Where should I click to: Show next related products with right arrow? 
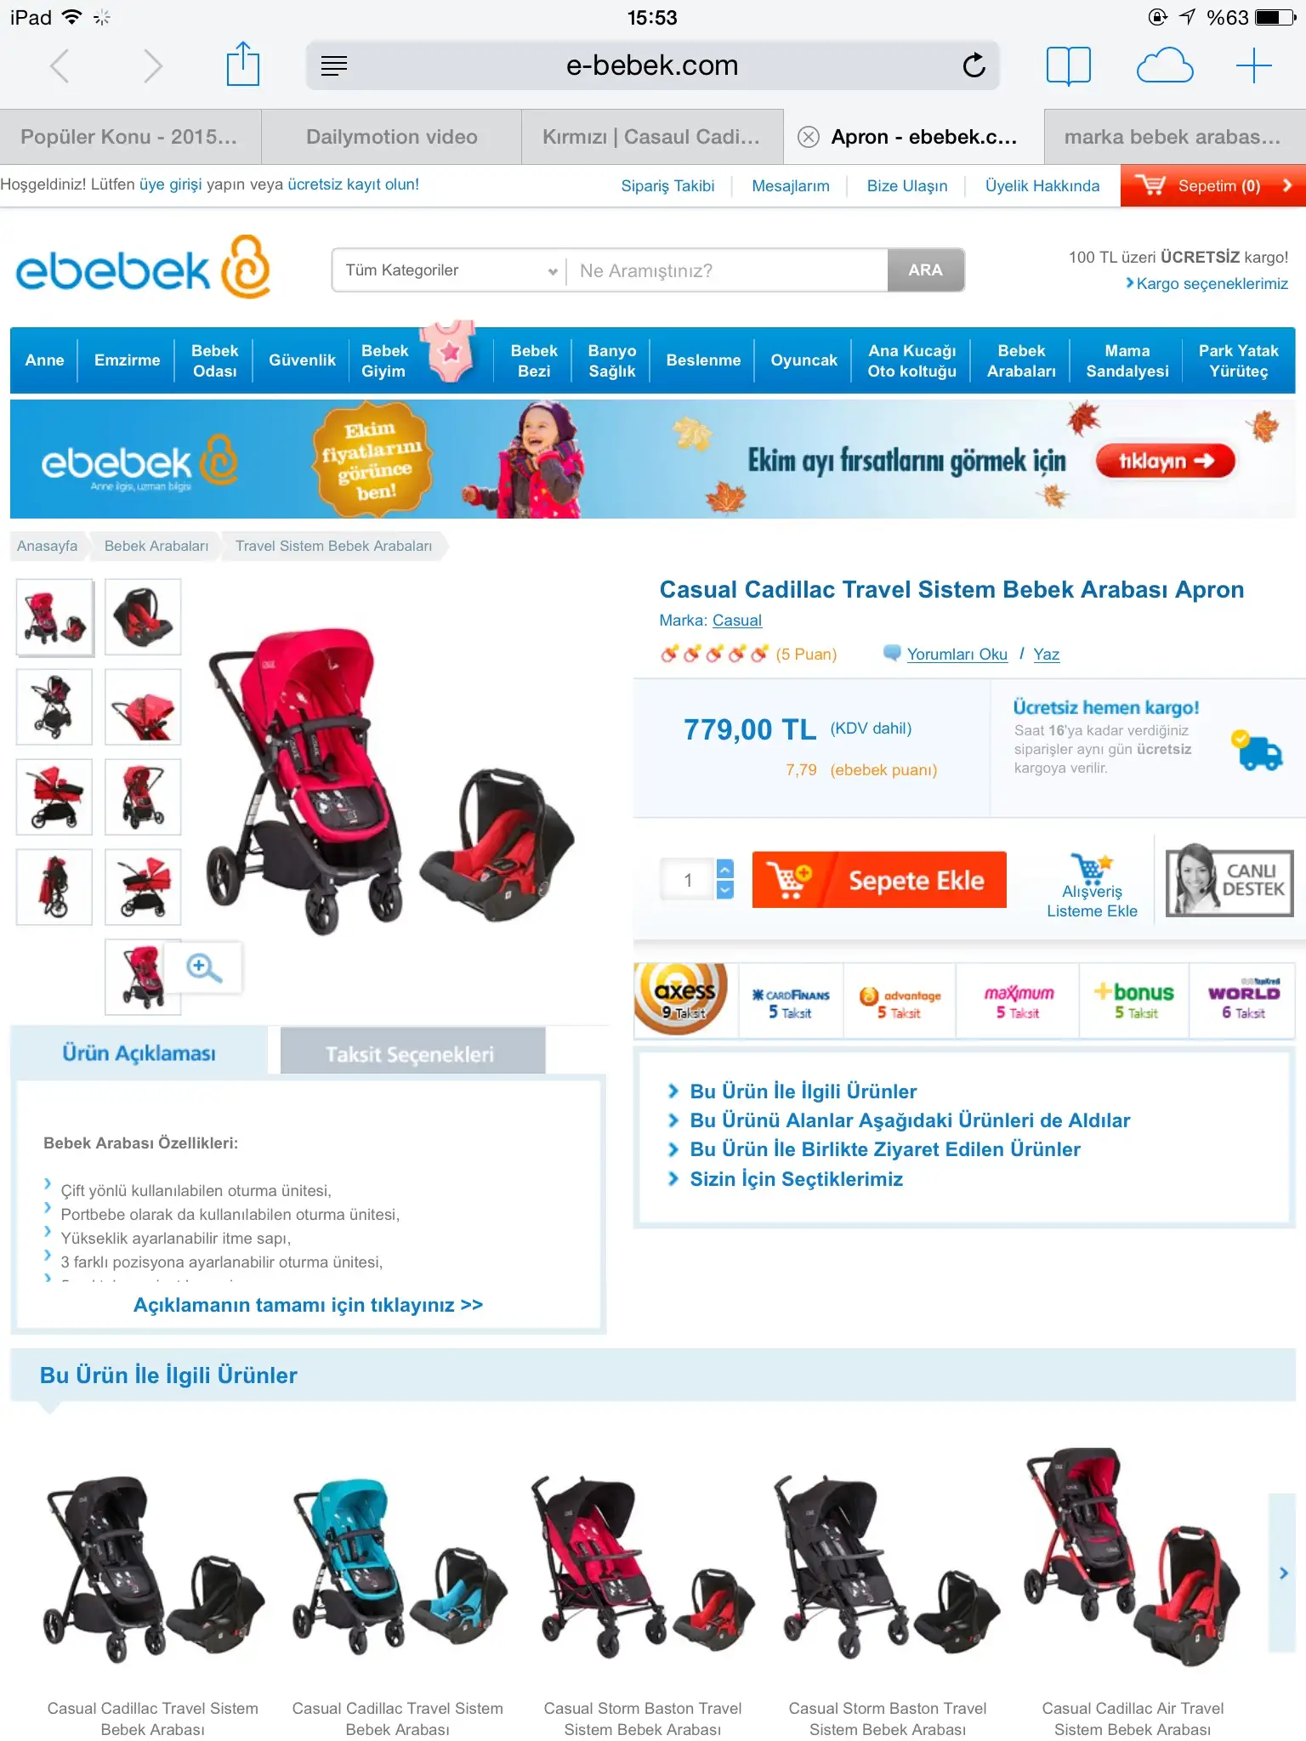[x=1282, y=1573]
